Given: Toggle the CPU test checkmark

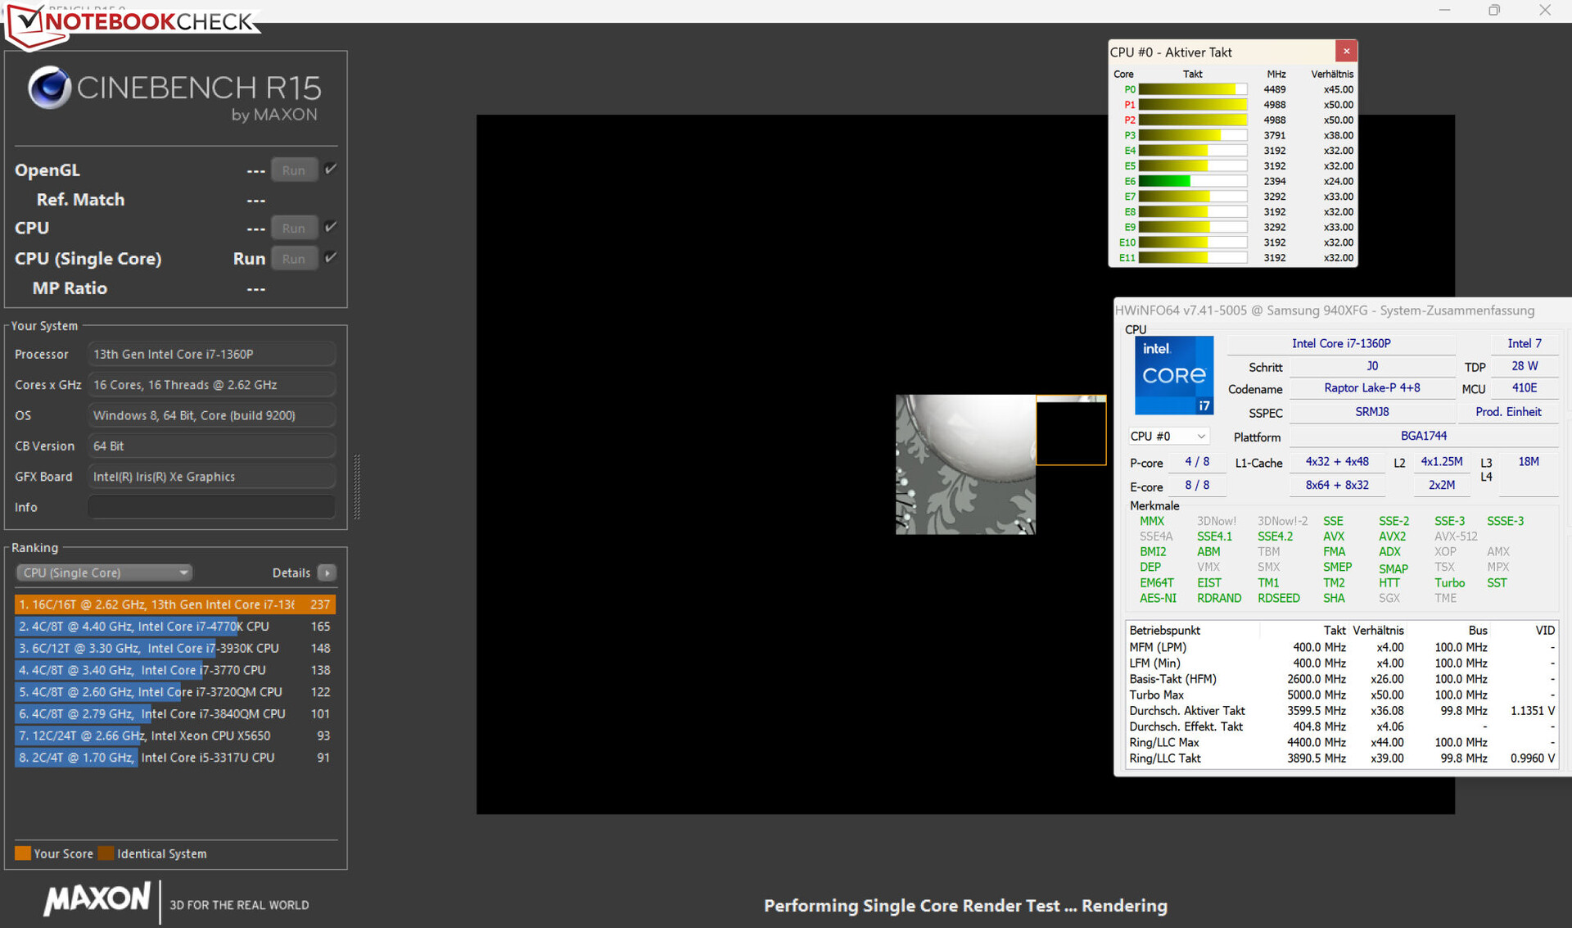Looking at the screenshot, I should click(x=331, y=227).
